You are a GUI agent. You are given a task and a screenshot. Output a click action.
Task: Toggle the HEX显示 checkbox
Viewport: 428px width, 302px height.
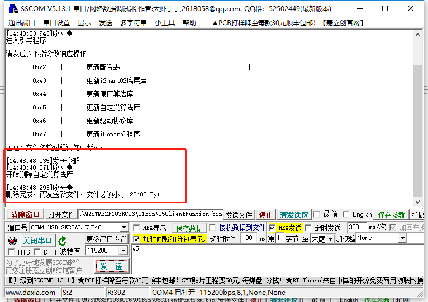click(136, 228)
